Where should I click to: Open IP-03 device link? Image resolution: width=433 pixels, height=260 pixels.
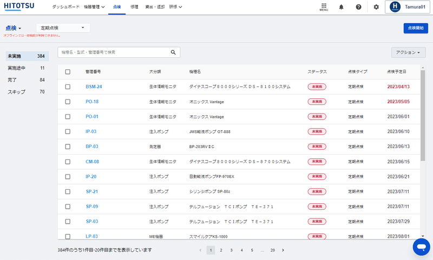pos(91,131)
